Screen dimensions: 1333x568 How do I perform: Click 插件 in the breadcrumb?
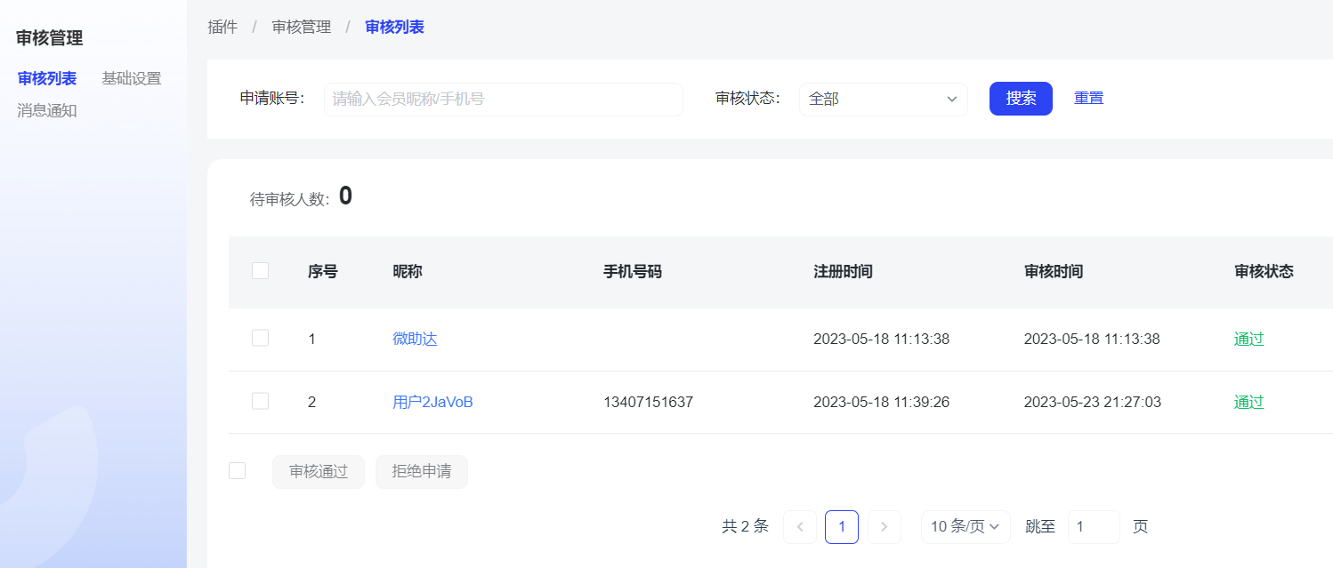222,27
